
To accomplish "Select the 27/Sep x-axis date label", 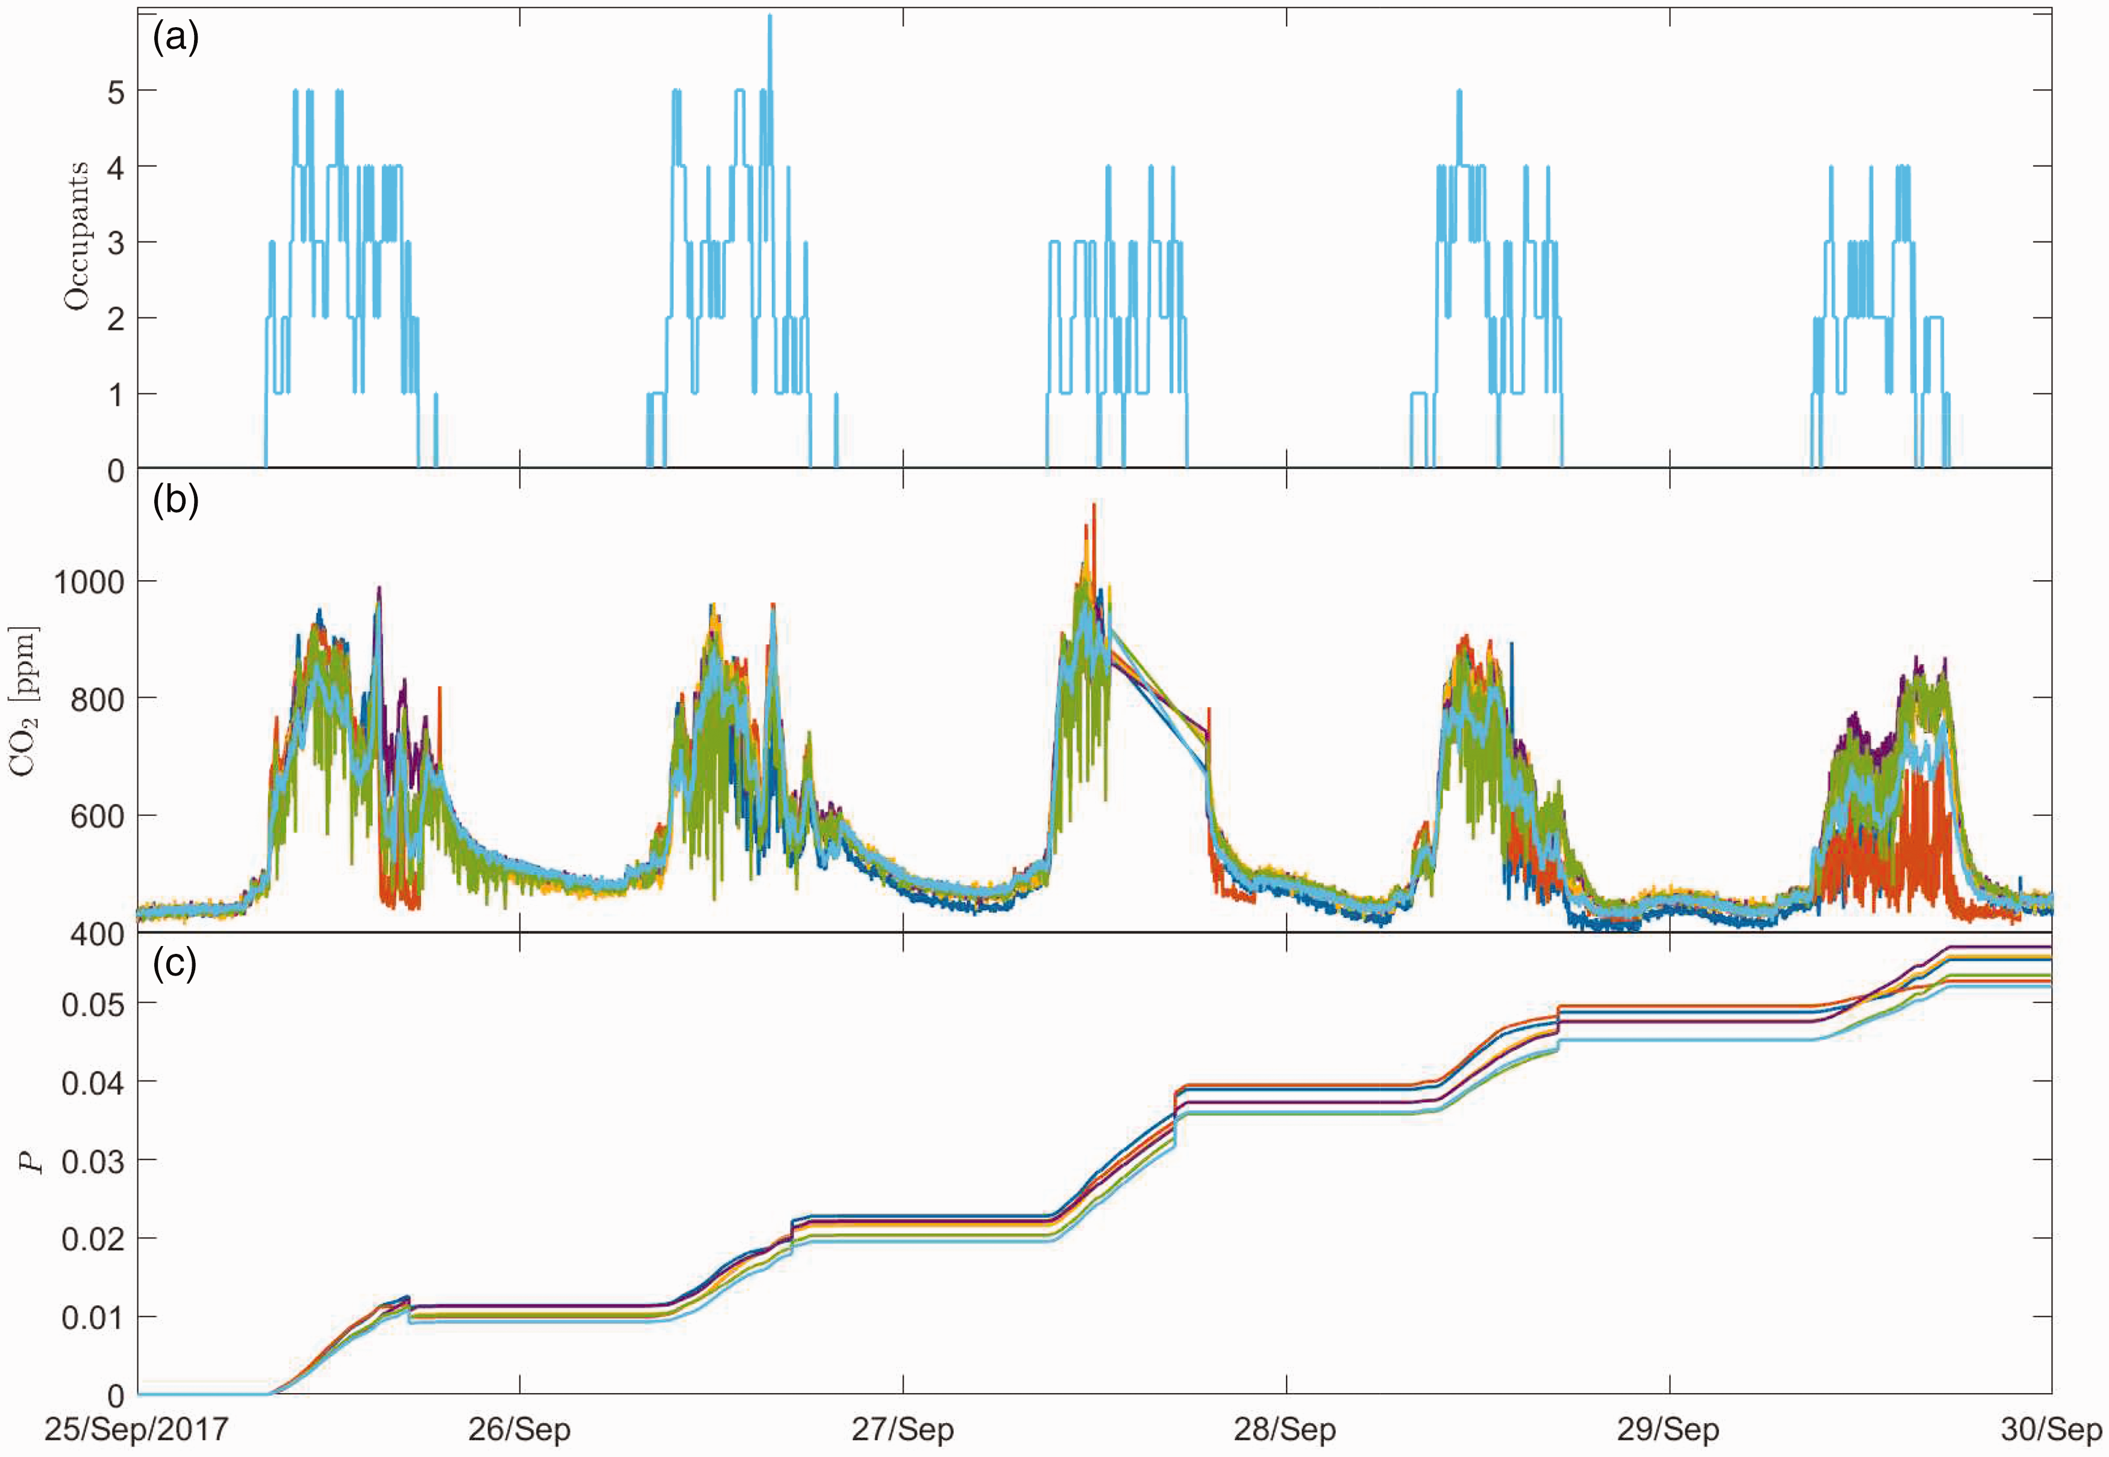I will click(903, 1430).
